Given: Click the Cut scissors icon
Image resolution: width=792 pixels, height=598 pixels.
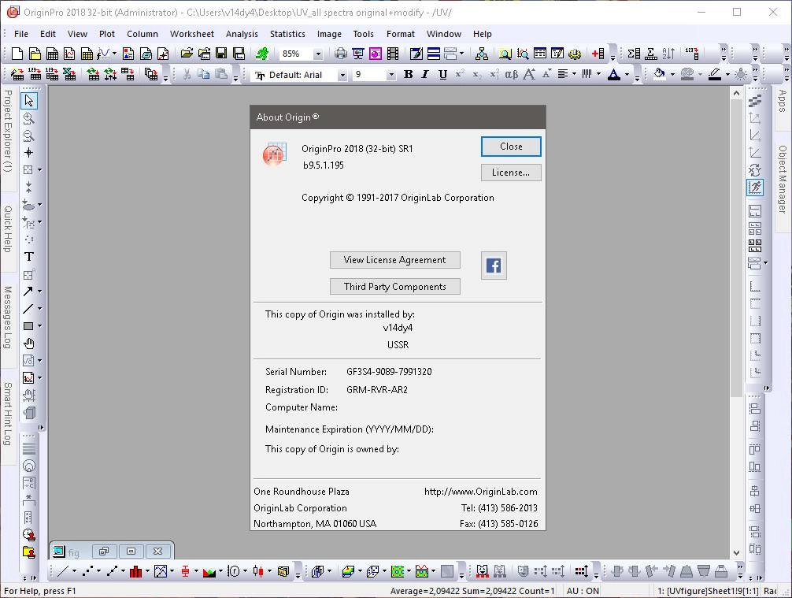Looking at the screenshot, I should click(187, 75).
